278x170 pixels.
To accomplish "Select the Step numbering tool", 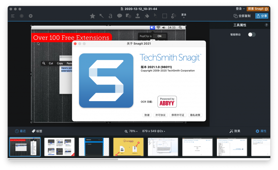I will pyautogui.click(x=173, y=16).
